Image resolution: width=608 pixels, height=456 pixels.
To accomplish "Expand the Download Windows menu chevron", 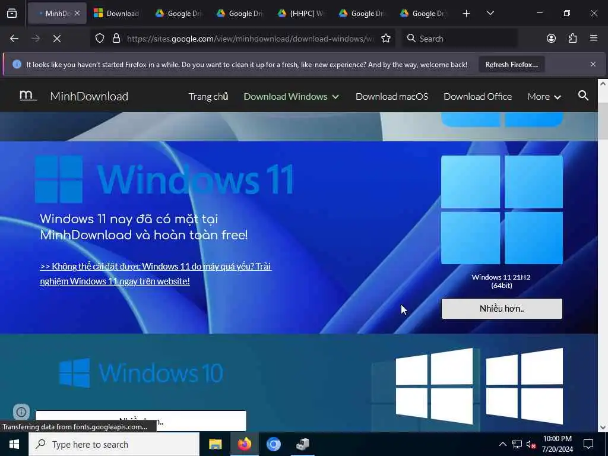I will (x=335, y=97).
